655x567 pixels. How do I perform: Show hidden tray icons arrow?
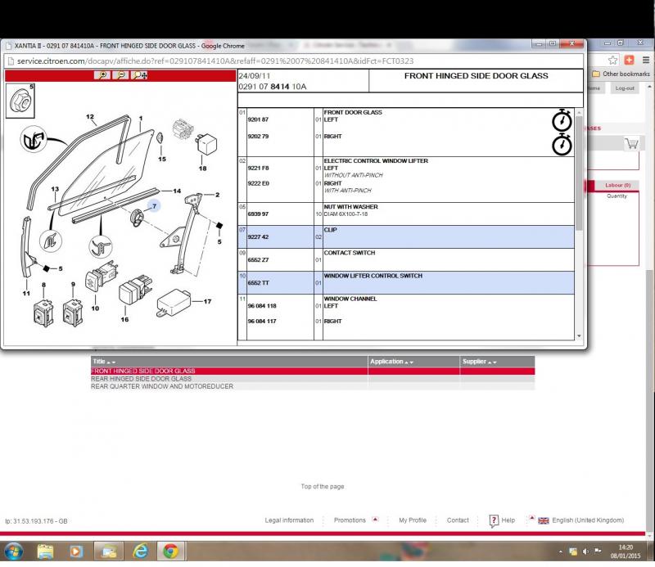[x=561, y=552]
